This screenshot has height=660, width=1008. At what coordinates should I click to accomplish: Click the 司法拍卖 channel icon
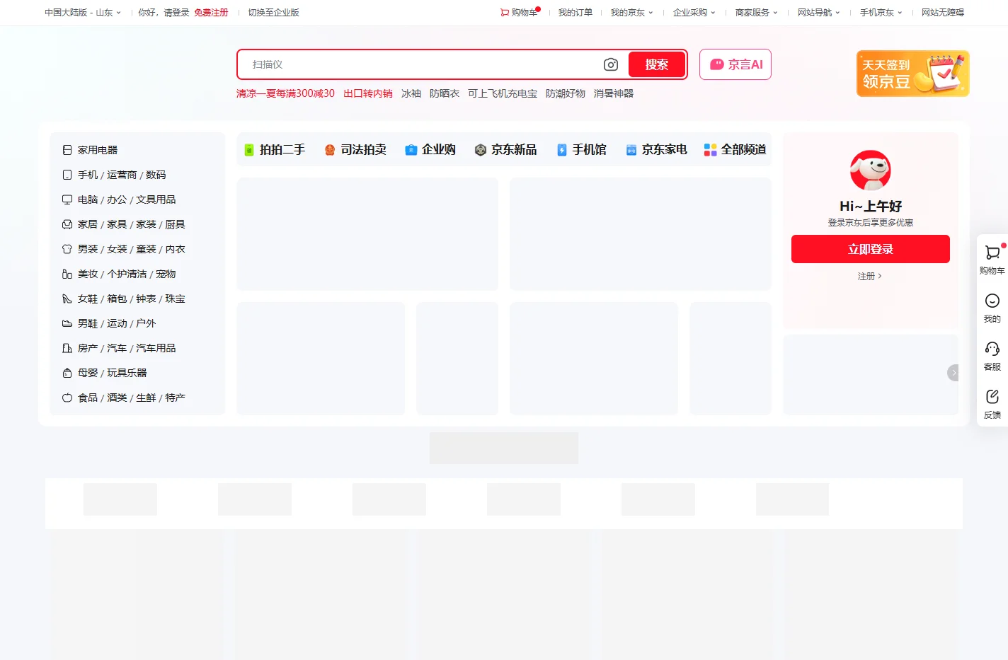click(330, 150)
